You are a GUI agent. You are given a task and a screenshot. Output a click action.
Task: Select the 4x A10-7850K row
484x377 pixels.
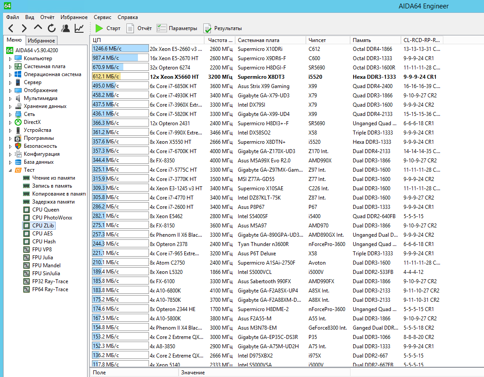pos(266,300)
